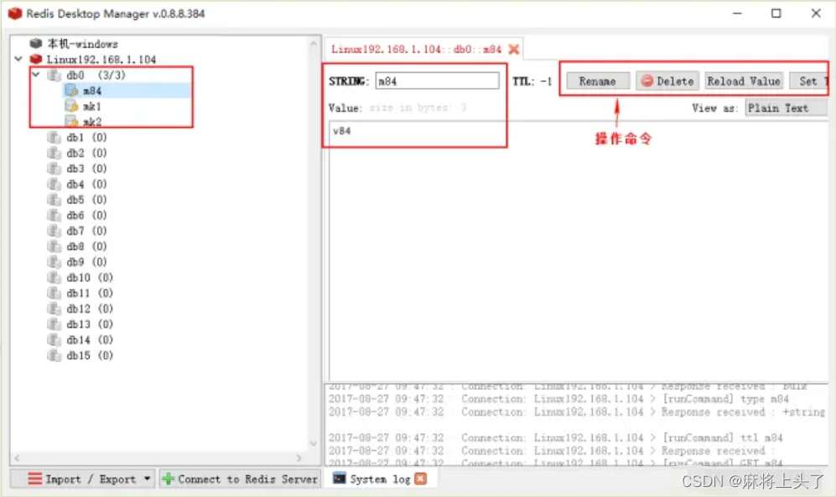The height and width of the screenshot is (497, 836).
Task: Click the db7 database icon
Action: (x=54, y=230)
